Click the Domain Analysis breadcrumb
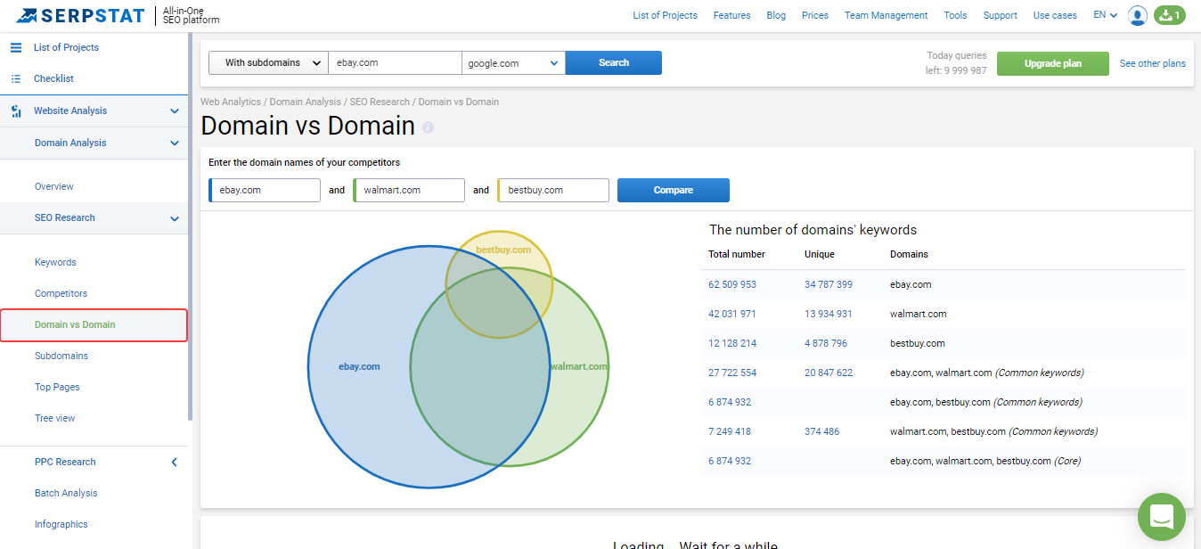The image size is (1201, 549). (x=305, y=102)
